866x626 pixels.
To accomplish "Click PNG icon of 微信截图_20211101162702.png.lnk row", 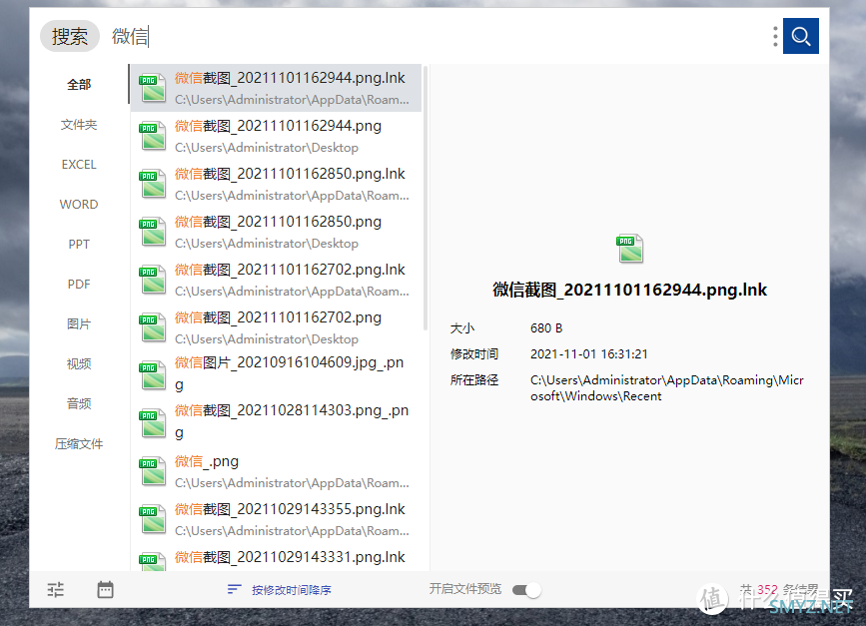I will pos(152,280).
